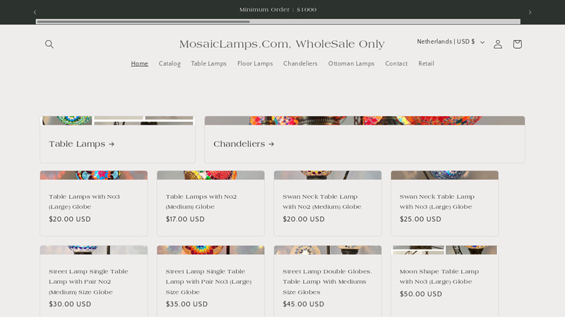Open the Catalog menu item
The height and width of the screenshot is (317, 565).
pos(169,63)
